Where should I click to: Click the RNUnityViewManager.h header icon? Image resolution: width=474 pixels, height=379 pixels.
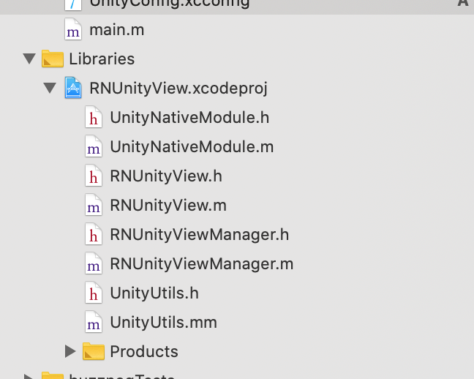click(x=94, y=234)
